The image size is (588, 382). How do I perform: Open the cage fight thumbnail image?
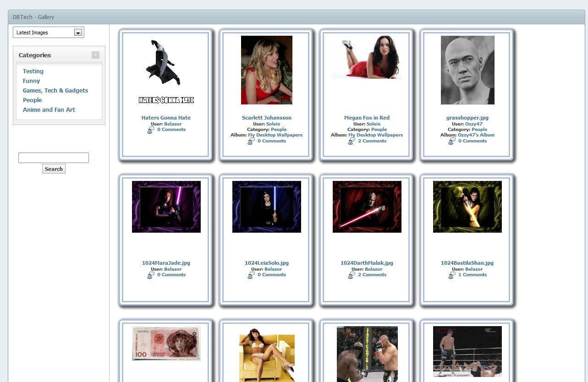367,354
